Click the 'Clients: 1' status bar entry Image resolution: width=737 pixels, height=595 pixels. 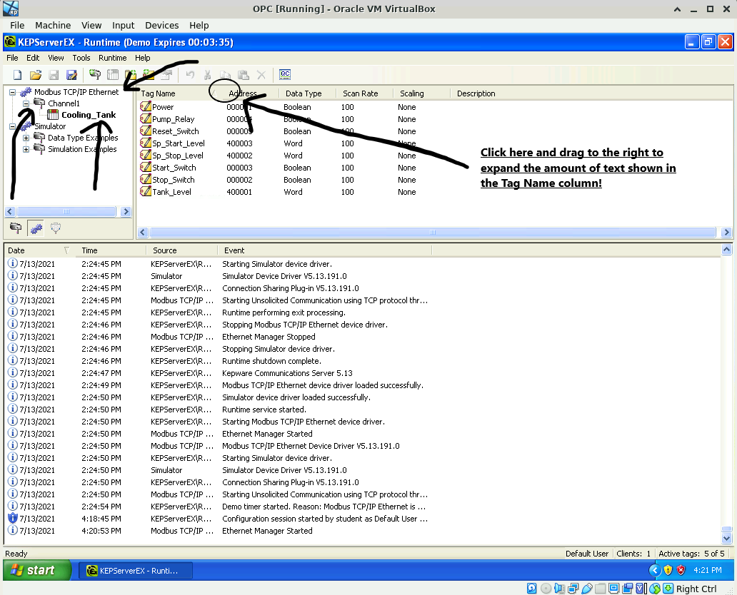coord(633,554)
